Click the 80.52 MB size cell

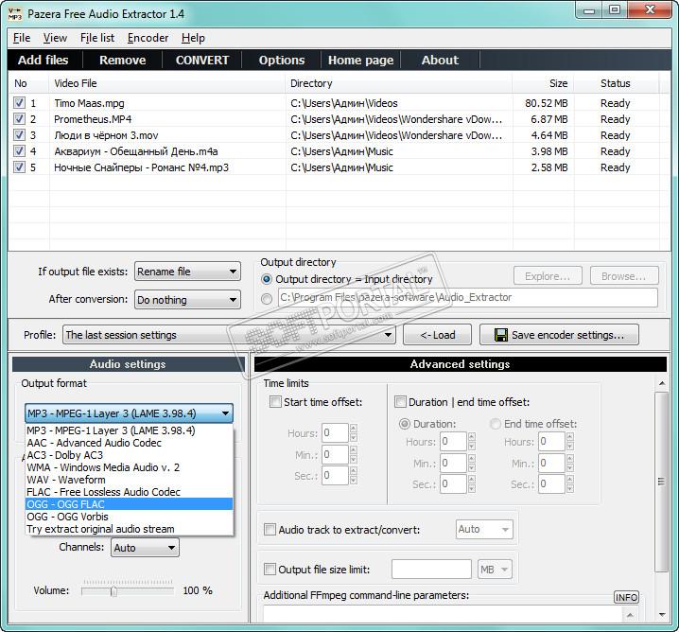coord(546,103)
